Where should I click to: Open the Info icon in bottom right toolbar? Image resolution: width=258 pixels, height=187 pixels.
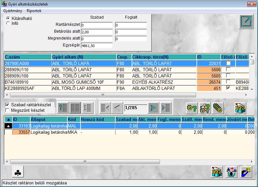click(217, 172)
